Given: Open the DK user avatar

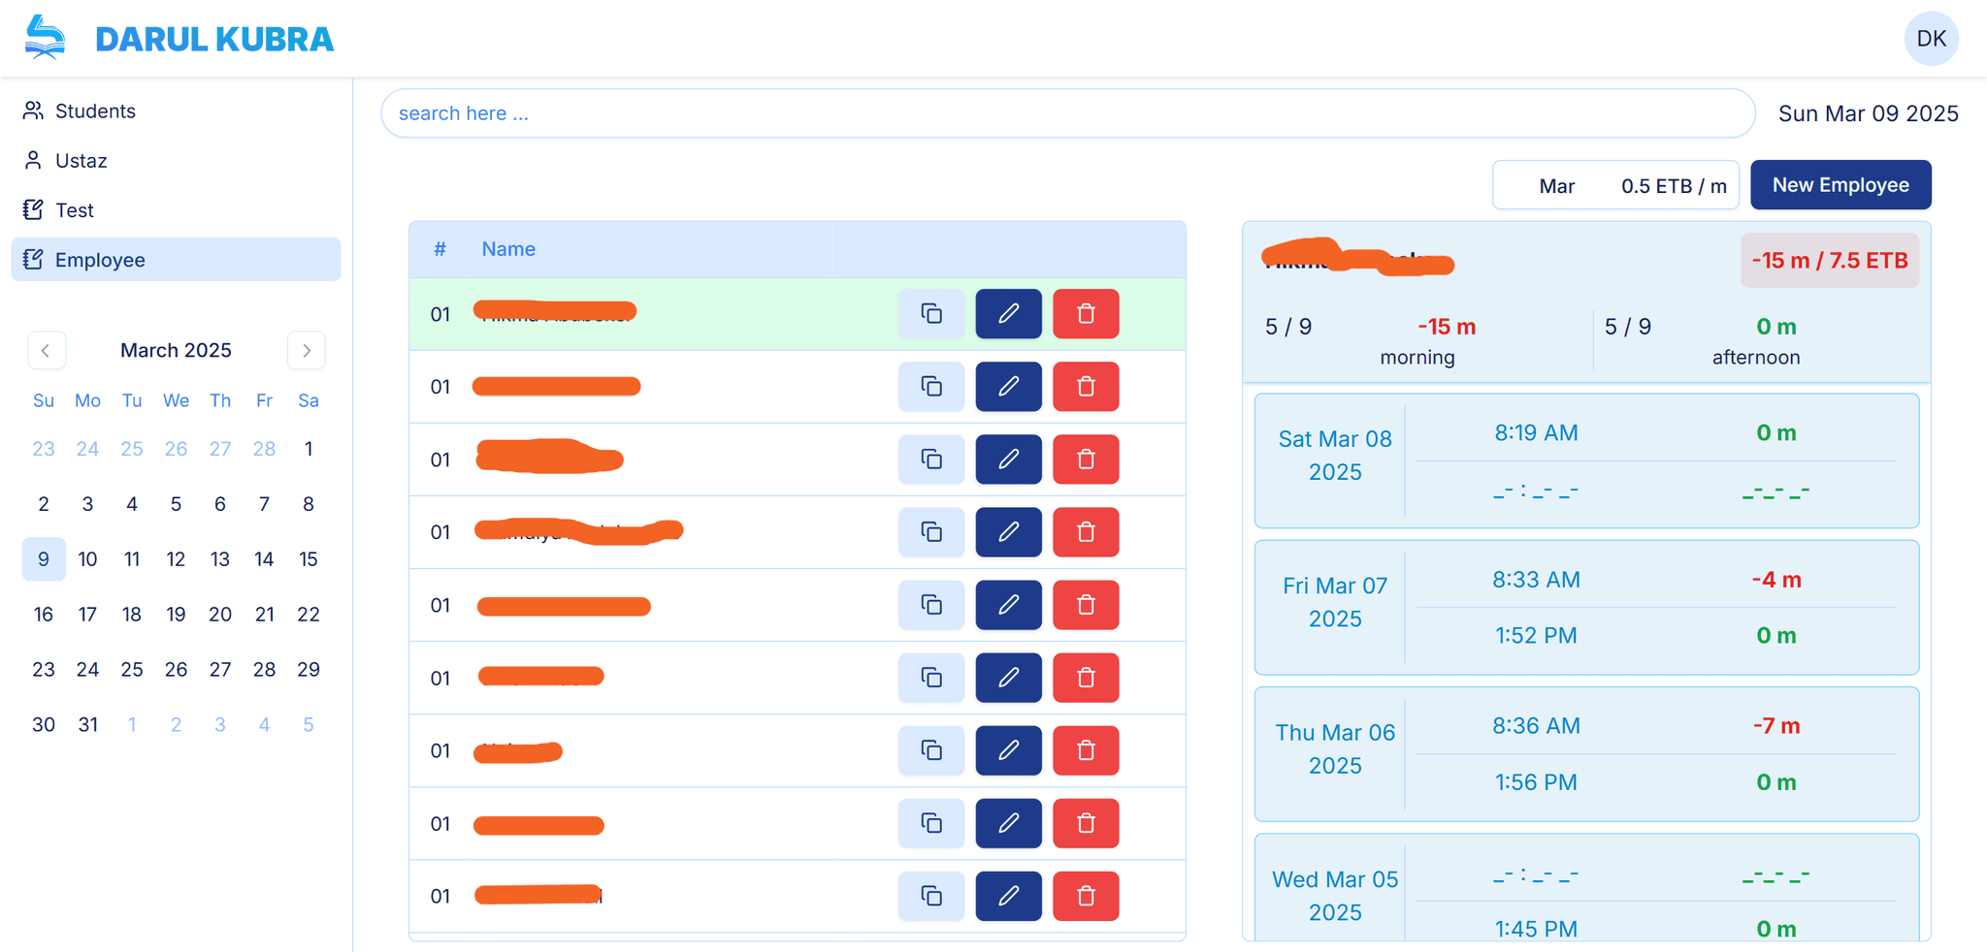Looking at the screenshot, I should tap(1931, 39).
